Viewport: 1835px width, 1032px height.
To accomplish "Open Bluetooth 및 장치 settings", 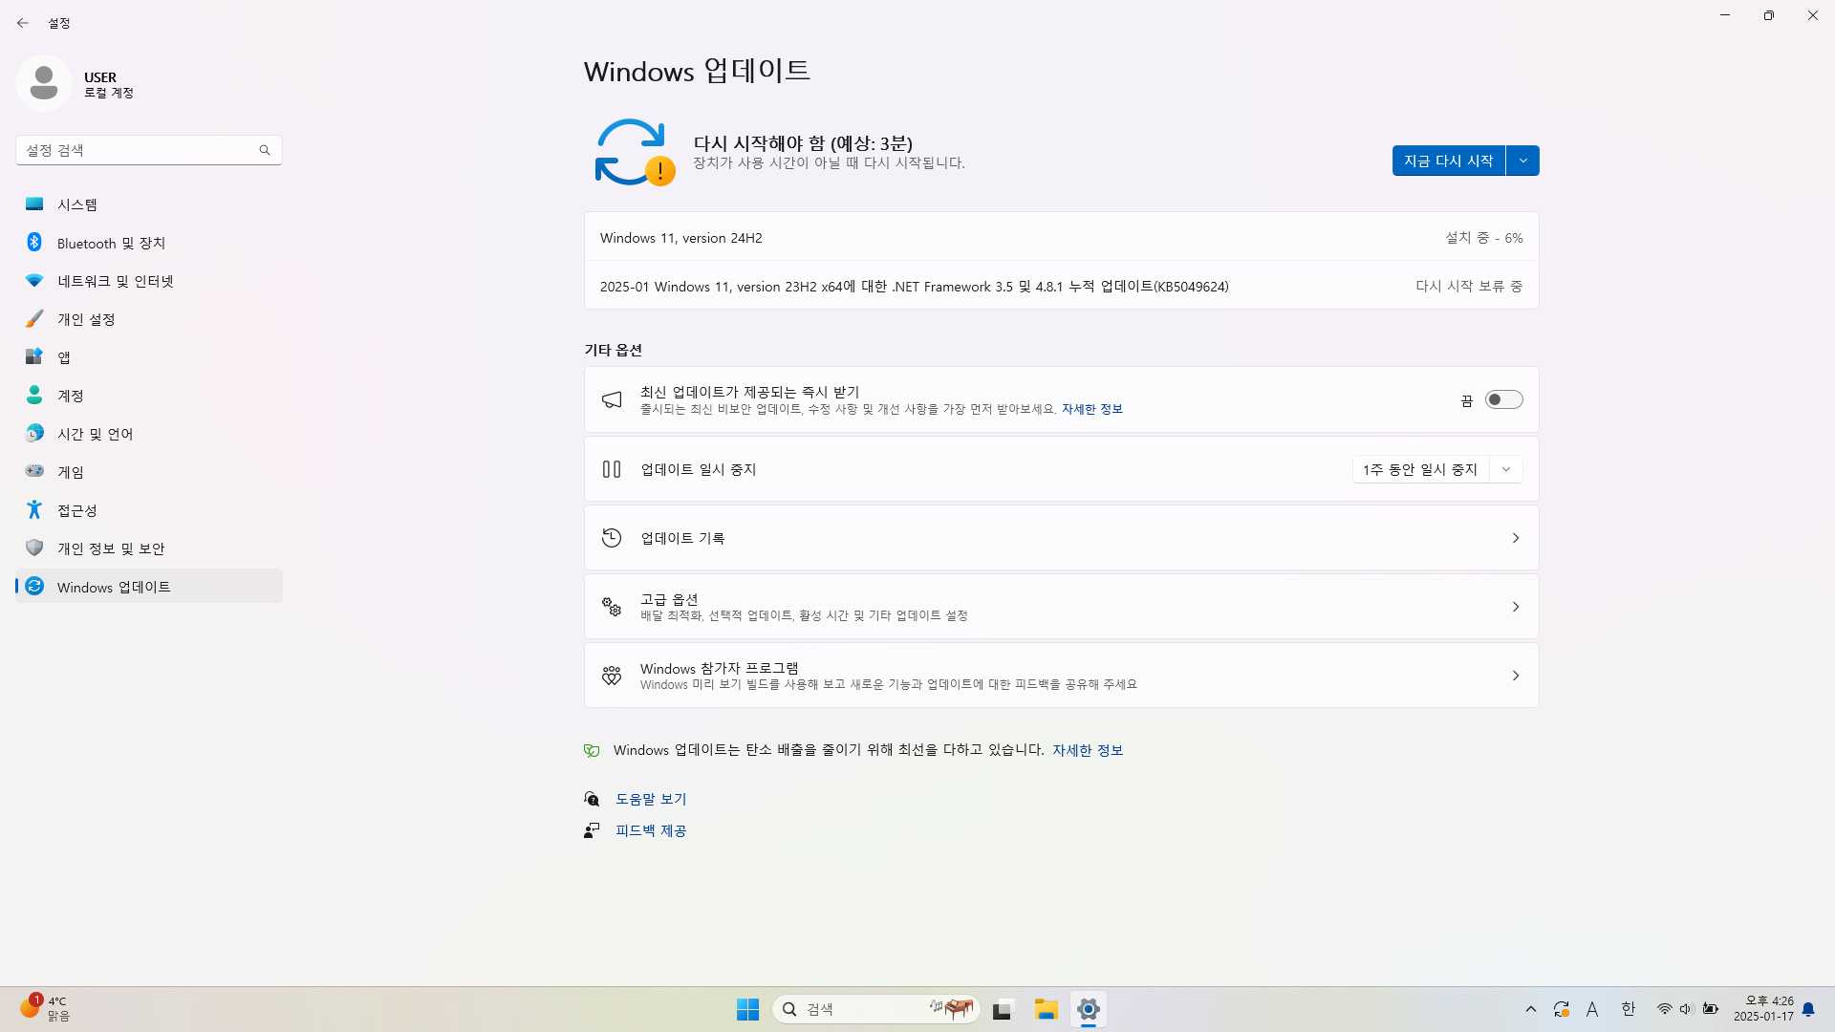I will [149, 243].
